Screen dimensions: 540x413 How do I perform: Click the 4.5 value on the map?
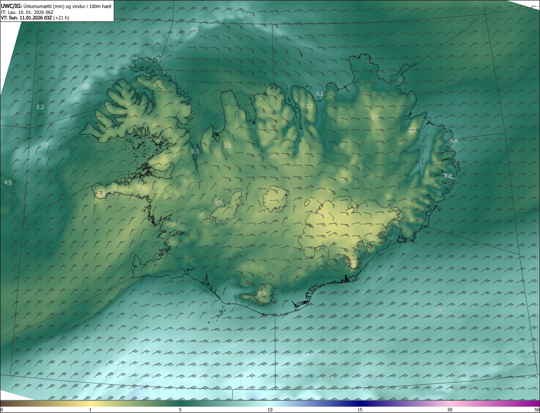pos(8,182)
